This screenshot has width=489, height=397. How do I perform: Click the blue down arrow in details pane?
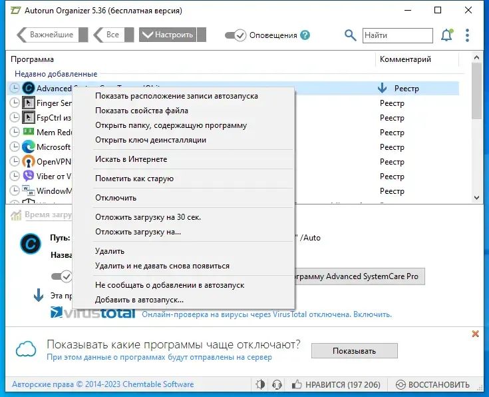pyautogui.click(x=39, y=295)
